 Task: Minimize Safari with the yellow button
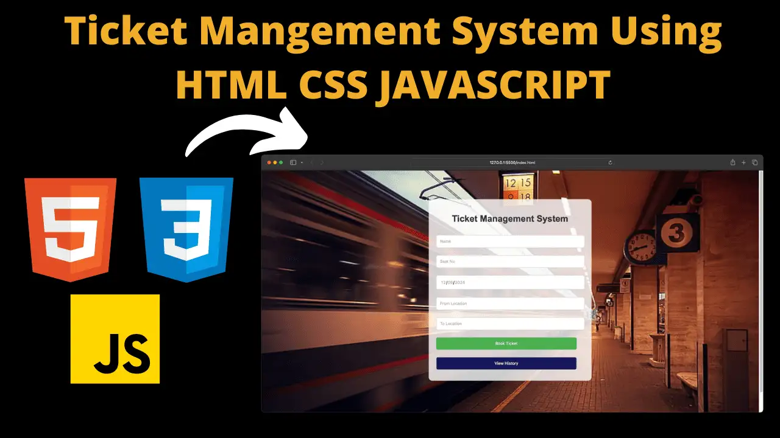coord(275,162)
